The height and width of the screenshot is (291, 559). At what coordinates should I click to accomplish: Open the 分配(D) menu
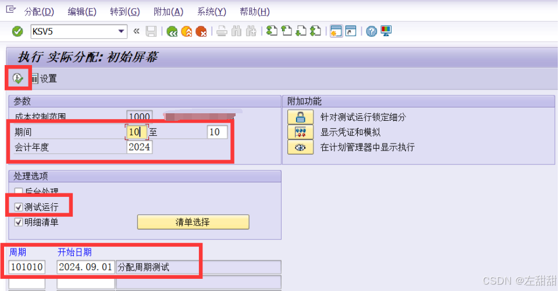point(39,12)
